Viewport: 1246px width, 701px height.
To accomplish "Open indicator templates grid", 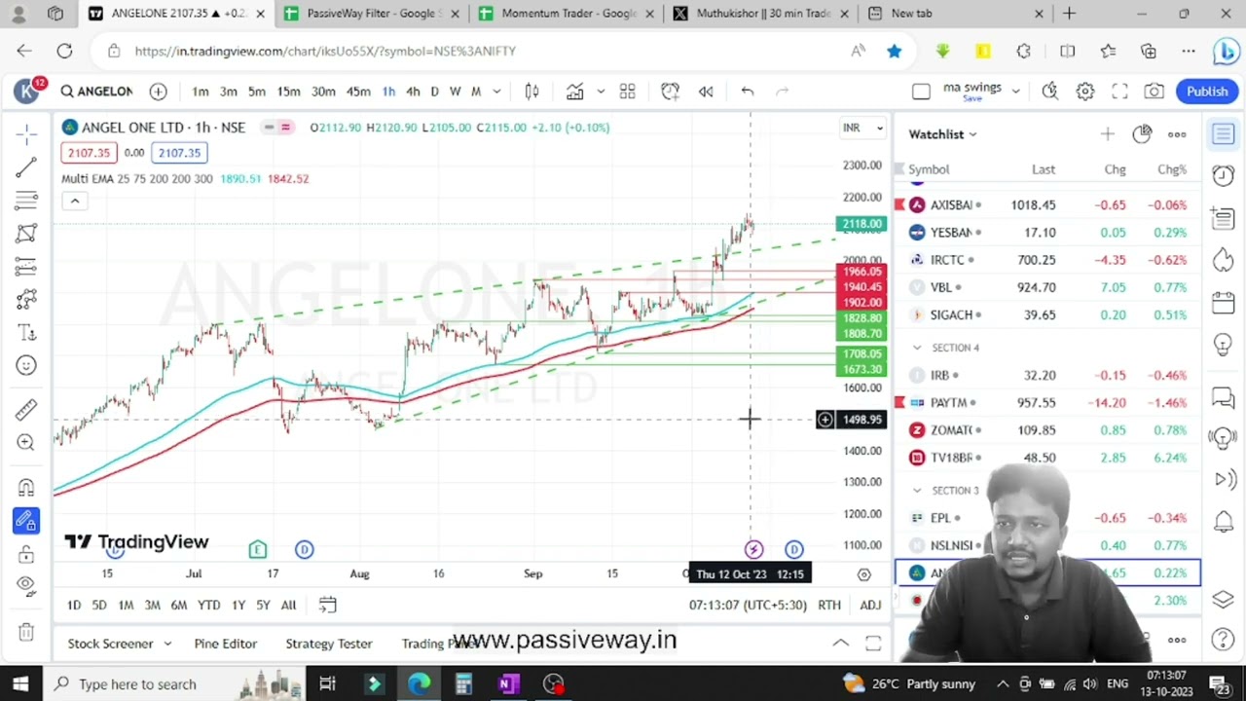I will 627,92.
